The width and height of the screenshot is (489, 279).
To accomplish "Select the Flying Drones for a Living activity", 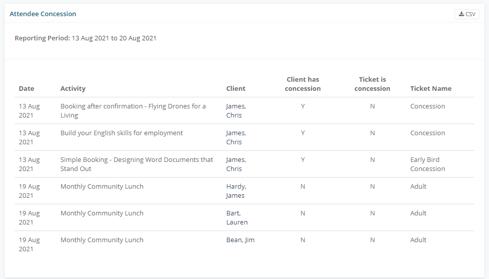I will [x=133, y=110].
